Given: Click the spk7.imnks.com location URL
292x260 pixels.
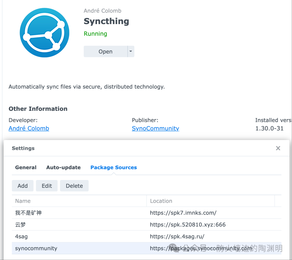Looking at the screenshot, I should 183,213.
